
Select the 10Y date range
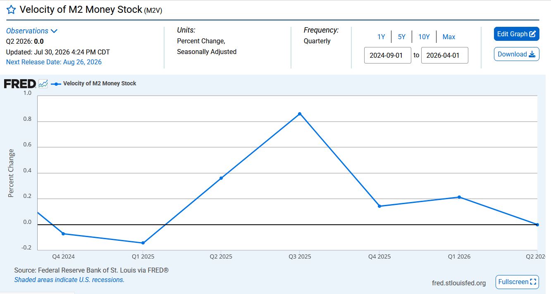[424, 37]
